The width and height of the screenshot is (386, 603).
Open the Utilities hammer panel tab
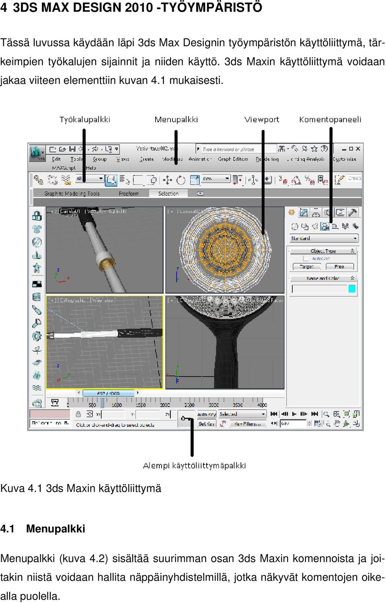coord(353,212)
